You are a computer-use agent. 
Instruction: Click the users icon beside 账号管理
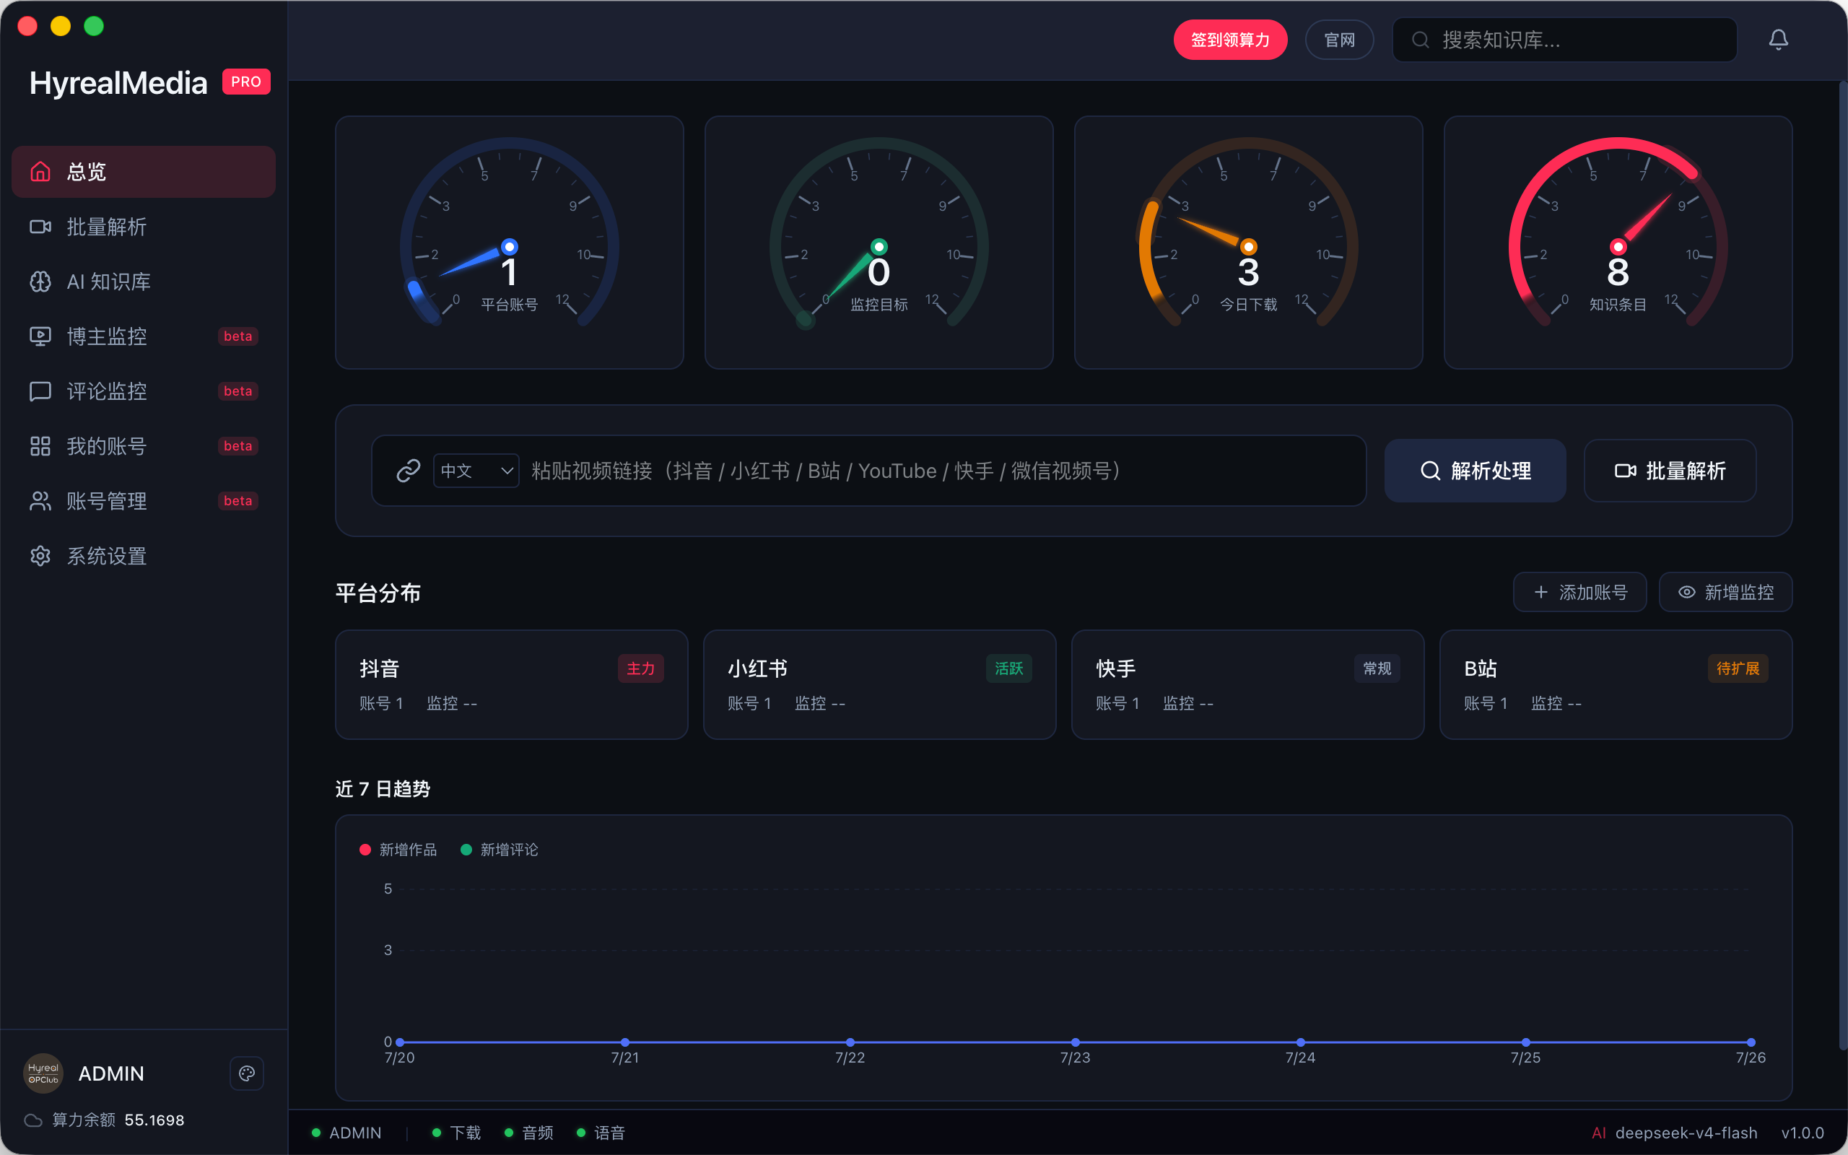(40, 501)
